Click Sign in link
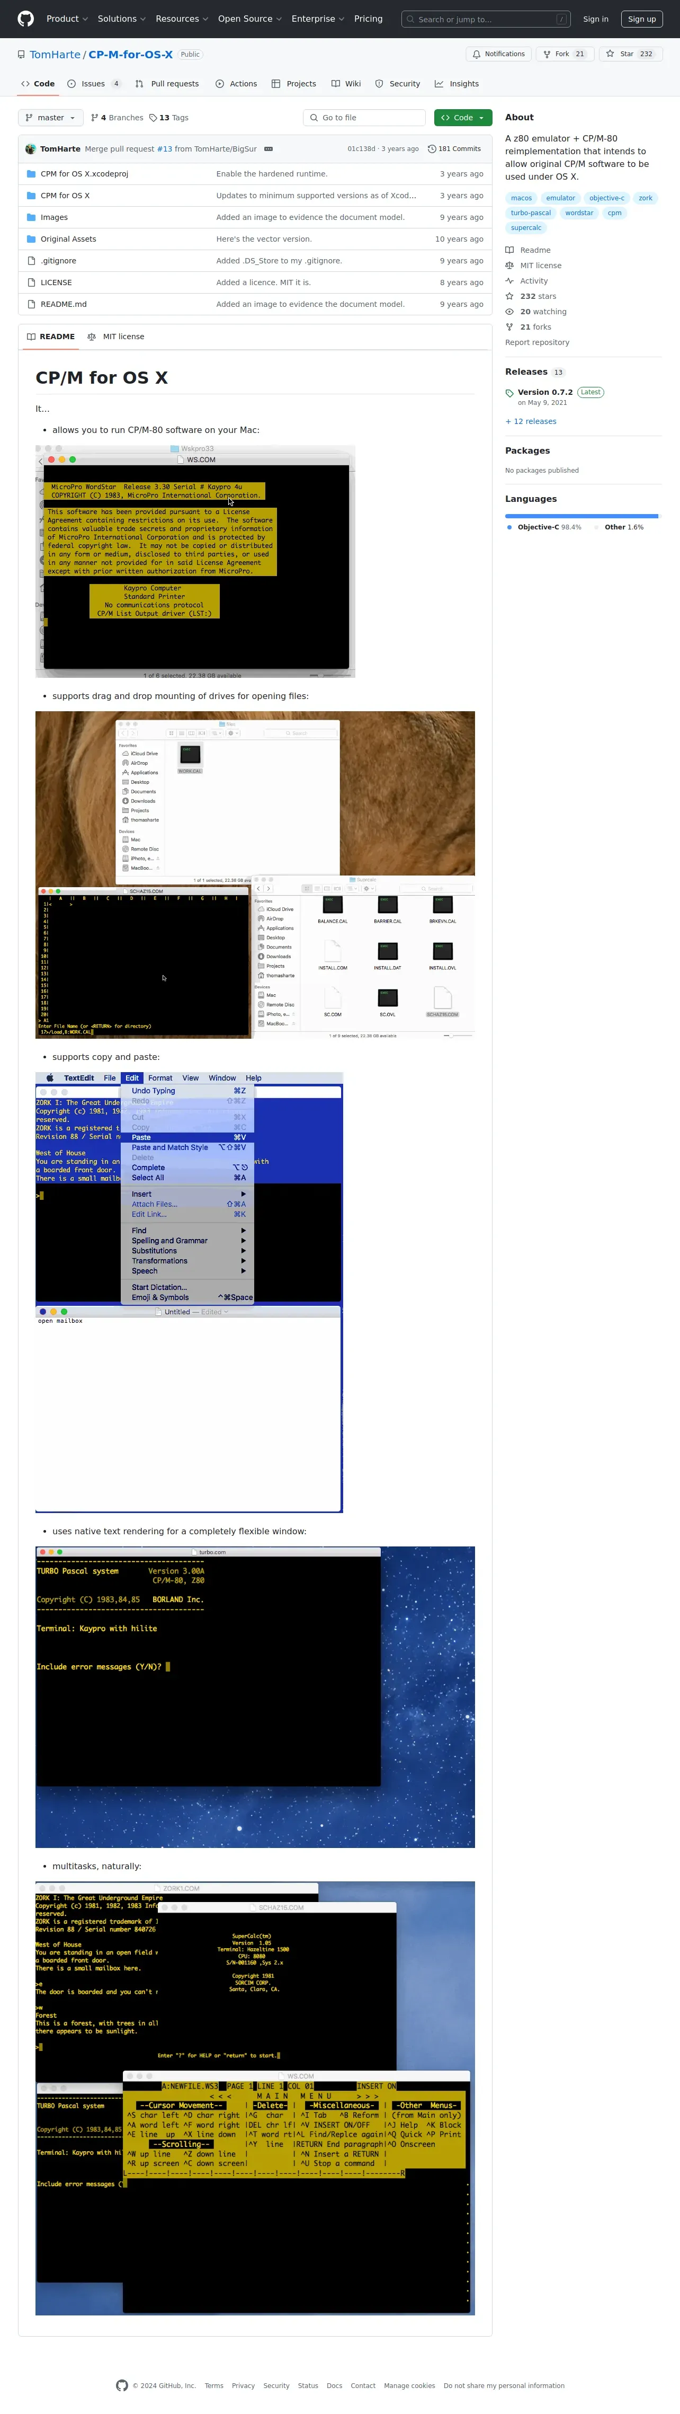 (596, 19)
